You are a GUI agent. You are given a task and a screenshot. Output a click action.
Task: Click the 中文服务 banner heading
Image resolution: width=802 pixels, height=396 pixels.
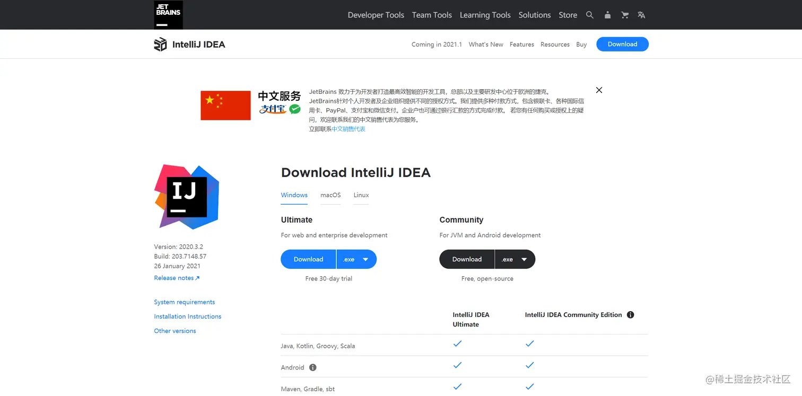(x=279, y=96)
